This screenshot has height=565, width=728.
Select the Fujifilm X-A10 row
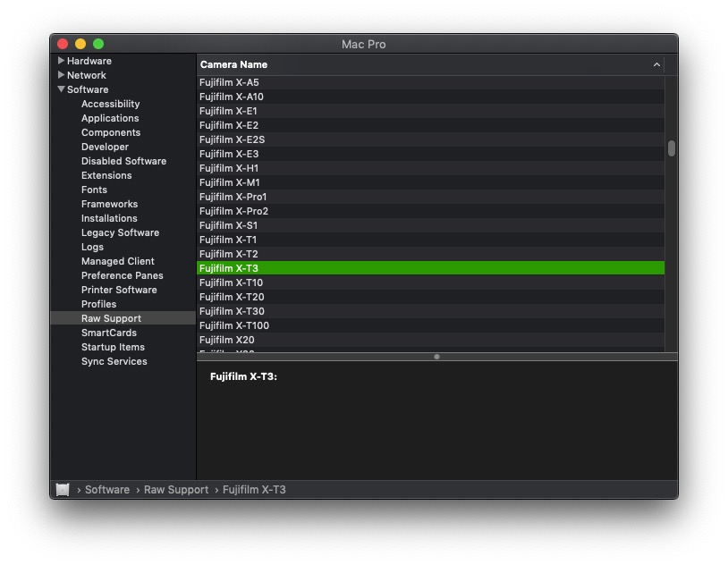pyautogui.click(x=430, y=97)
